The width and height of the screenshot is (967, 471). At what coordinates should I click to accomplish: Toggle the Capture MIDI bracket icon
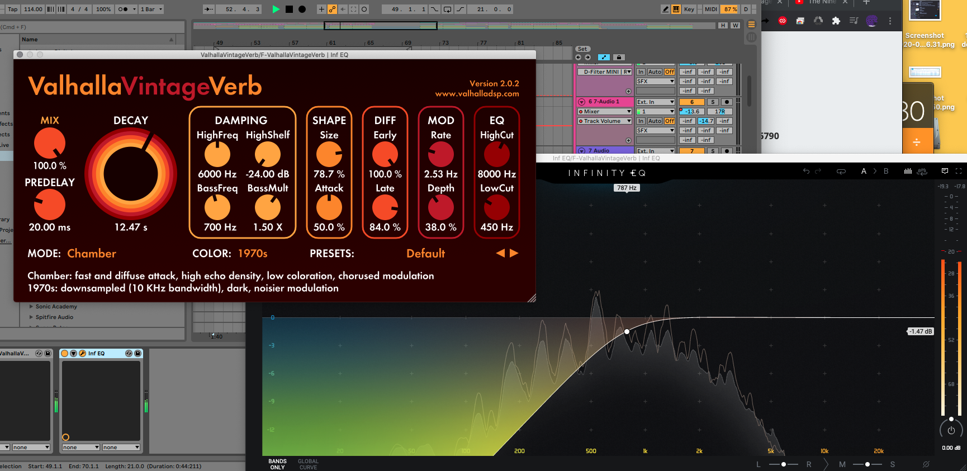click(353, 9)
